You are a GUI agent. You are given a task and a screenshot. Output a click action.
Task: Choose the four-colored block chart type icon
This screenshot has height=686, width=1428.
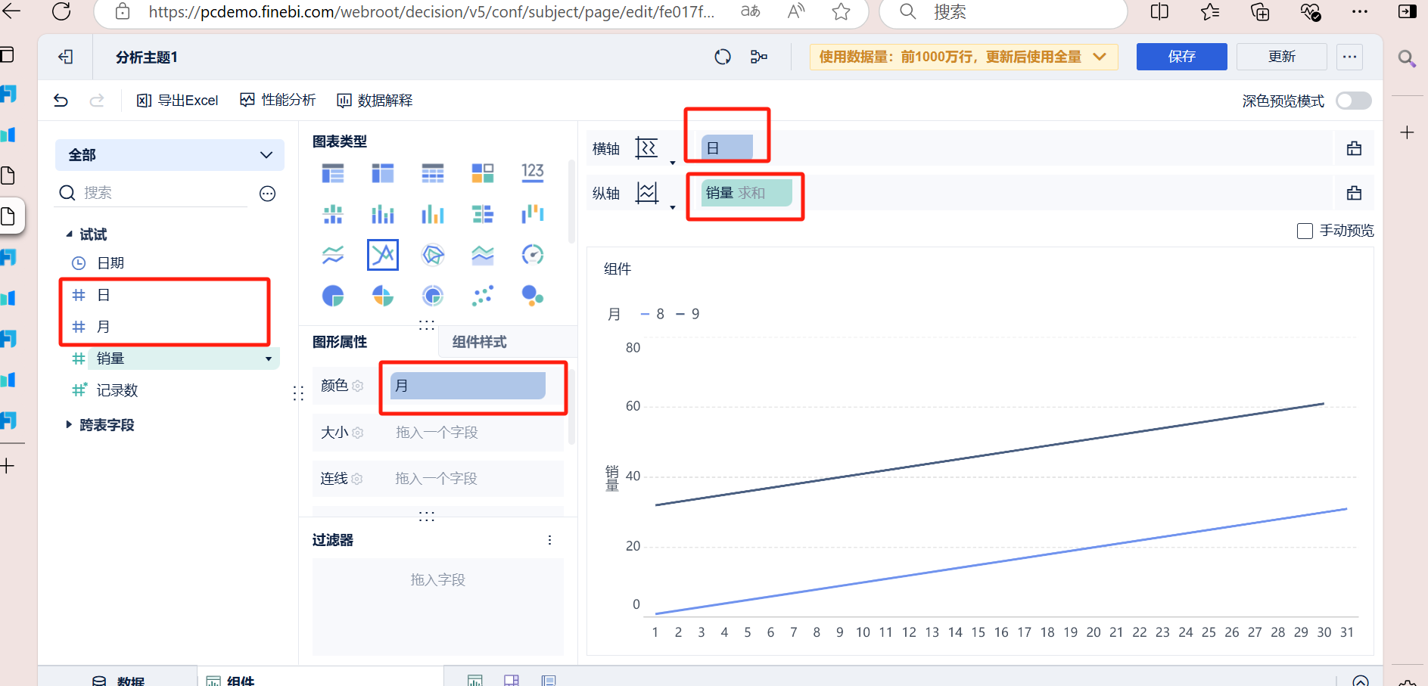coord(483,173)
